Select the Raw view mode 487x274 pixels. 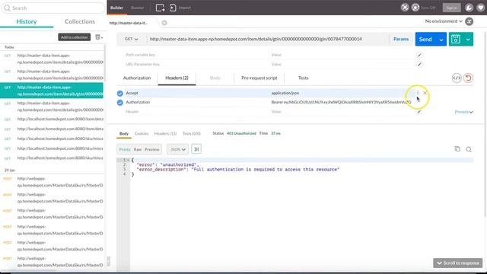138,149
